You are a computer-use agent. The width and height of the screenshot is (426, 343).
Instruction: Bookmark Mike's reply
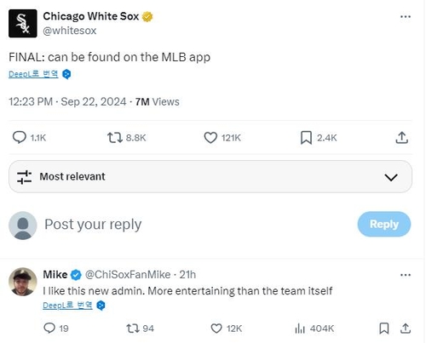(x=384, y=329)
